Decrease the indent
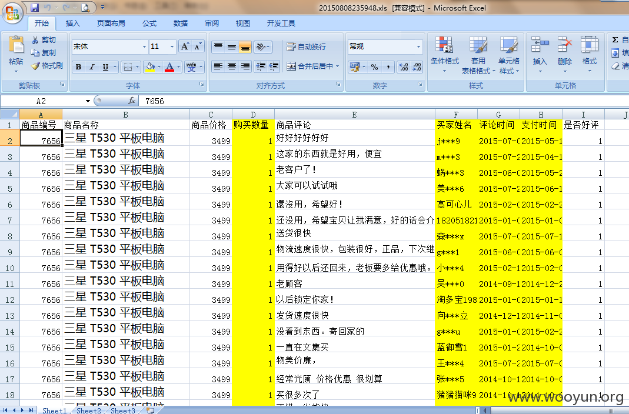The height and width of the screenshot is (414, 629). pos(261,66)
